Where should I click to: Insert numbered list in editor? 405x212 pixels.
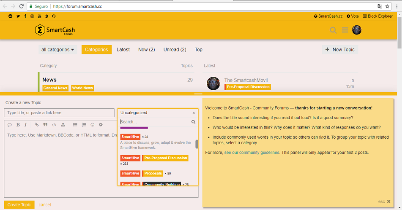coord(84,125)
